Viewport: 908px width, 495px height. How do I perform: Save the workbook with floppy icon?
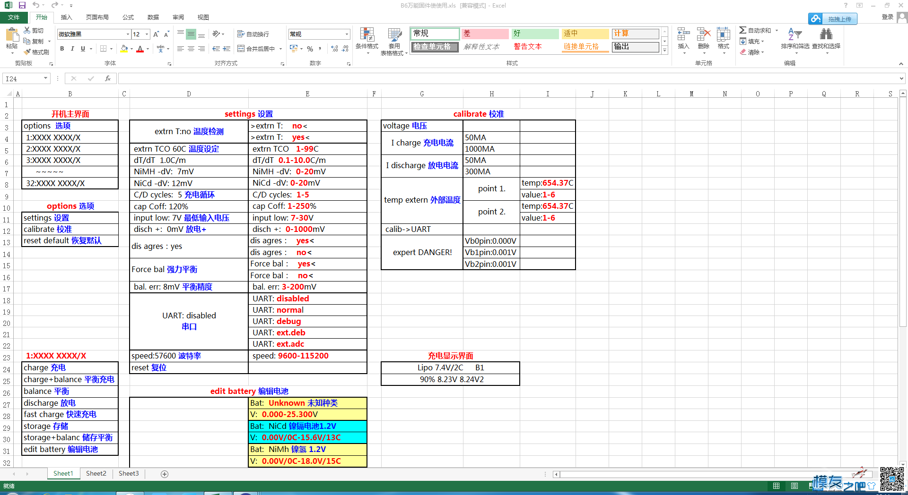point(22,5)
